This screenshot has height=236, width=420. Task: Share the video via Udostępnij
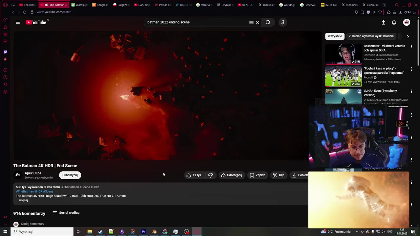tap(231, 175)
